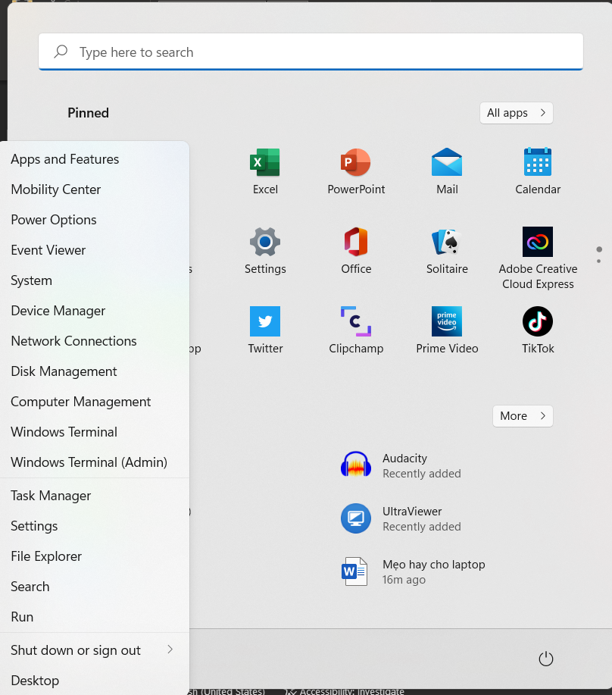Viewport: 612px width, 695px height.
Task: Open Prime Video
Action: [x=447, y=330]
